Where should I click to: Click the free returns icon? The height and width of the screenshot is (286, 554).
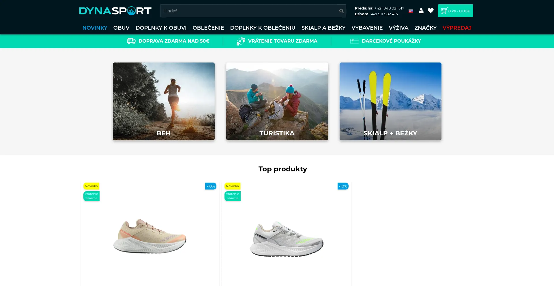click(x=241, y=41)
